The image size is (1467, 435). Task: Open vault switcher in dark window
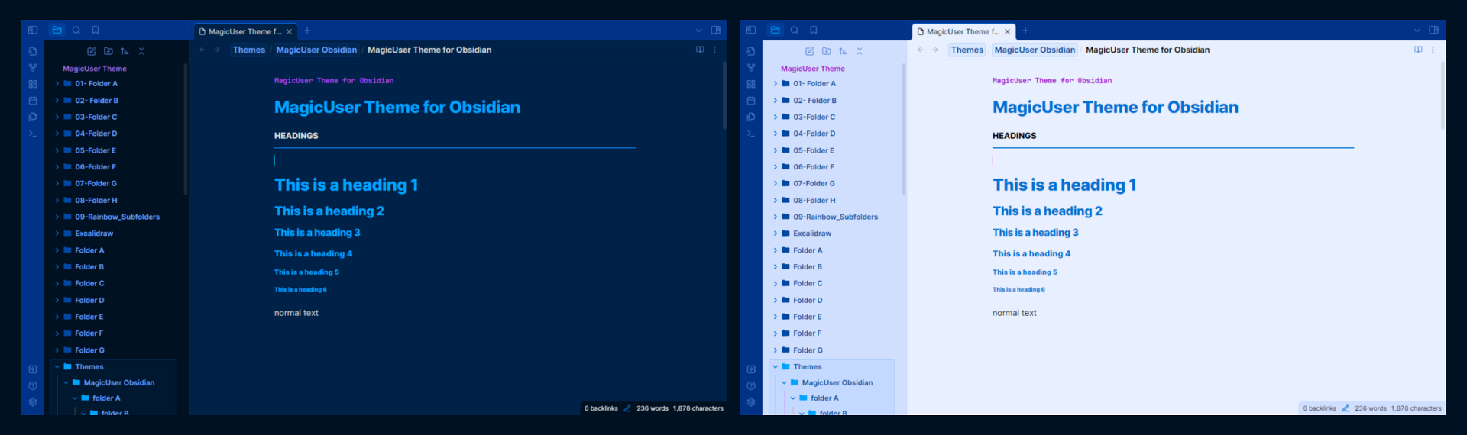coord(33,369)
